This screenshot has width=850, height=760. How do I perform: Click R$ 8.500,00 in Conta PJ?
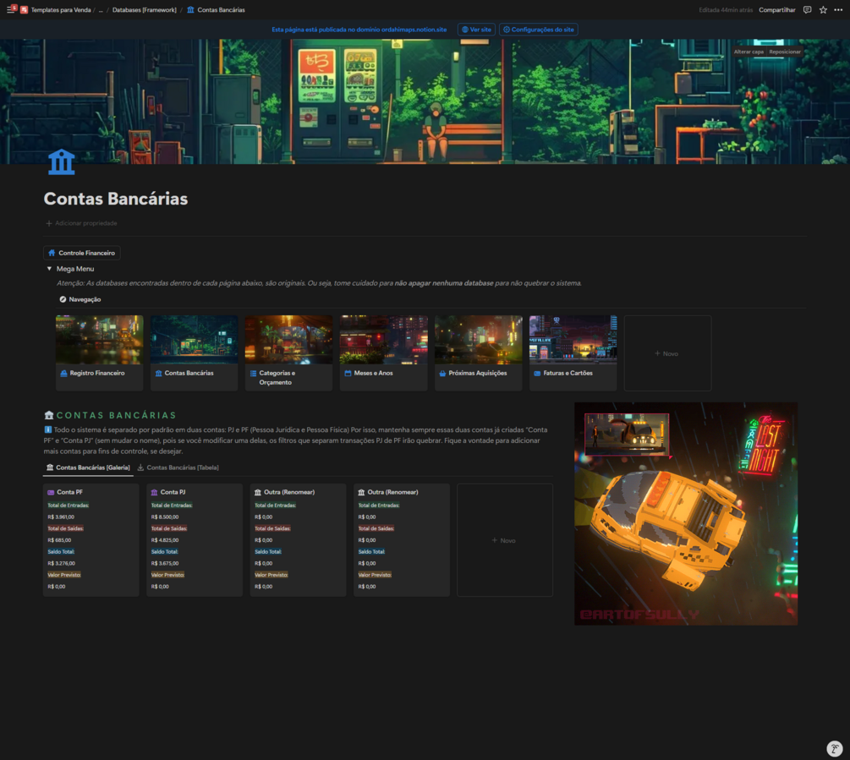coord(165,517)
